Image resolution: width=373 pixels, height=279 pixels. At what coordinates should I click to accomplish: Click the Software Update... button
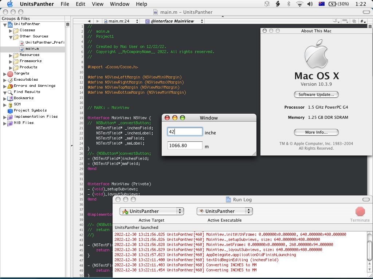(x=316, y=94)
